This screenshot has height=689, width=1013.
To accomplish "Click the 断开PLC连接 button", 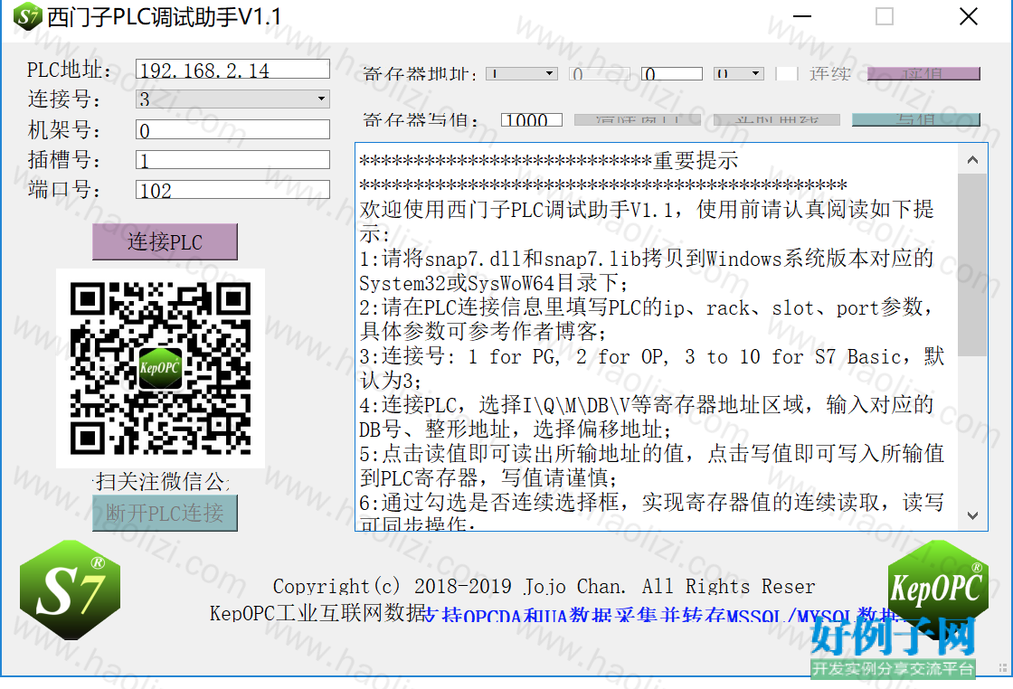I will [x=165, y=514].
